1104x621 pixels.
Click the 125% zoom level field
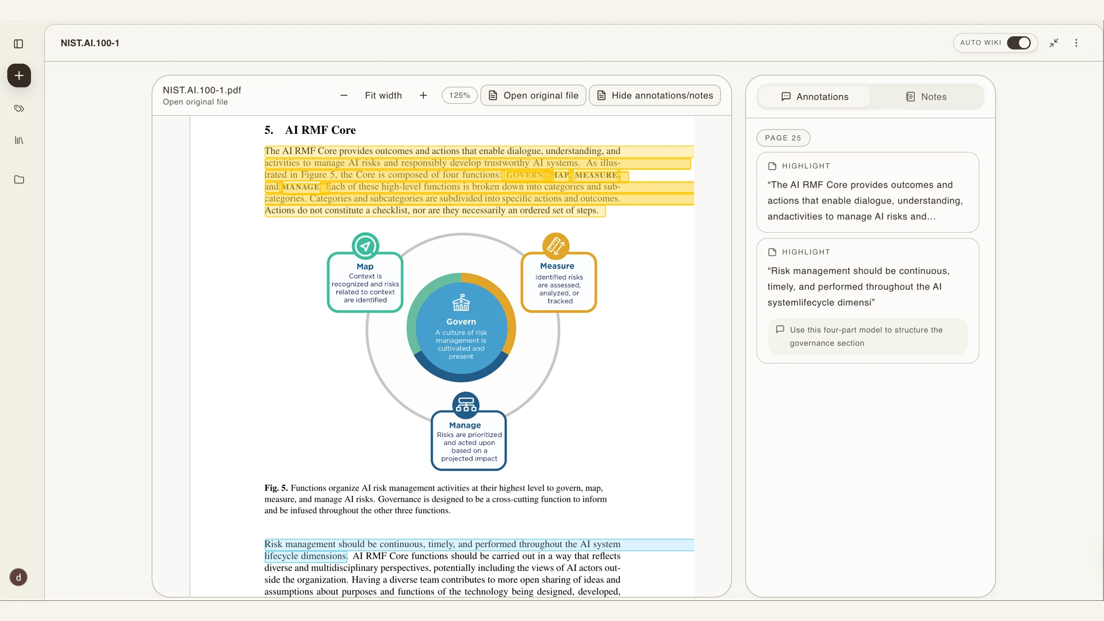tap(459, 95)
